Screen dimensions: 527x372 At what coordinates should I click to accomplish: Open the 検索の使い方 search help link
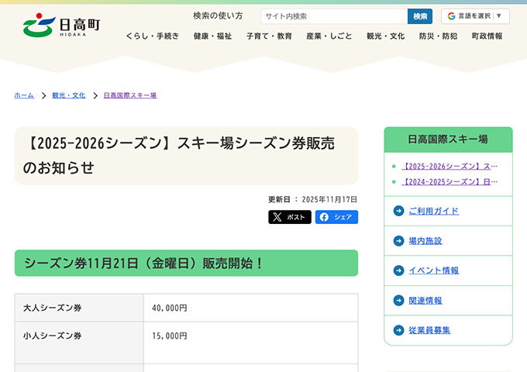pos(218,15)
